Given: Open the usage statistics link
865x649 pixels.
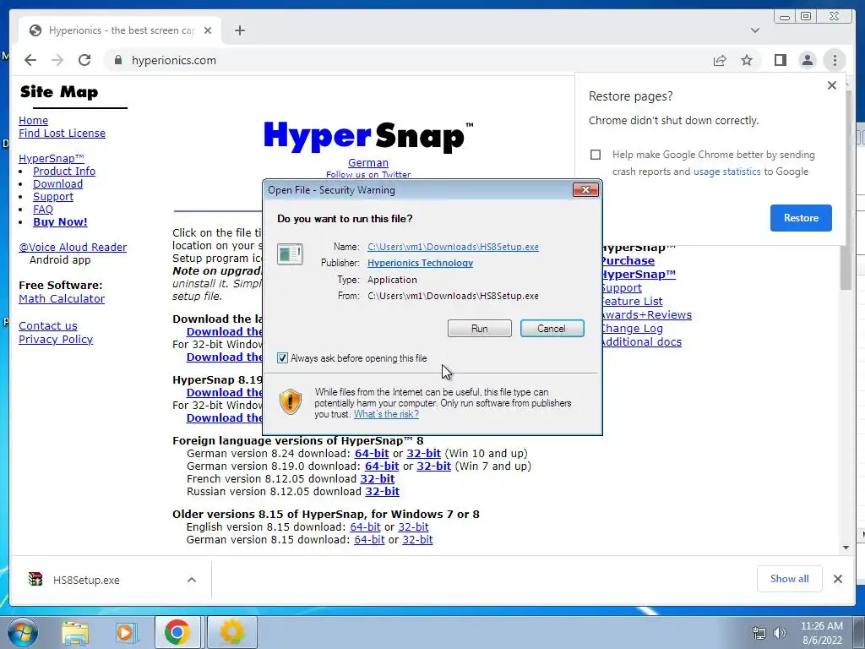Looking at the screenshot, I should (x=726, y=172).
